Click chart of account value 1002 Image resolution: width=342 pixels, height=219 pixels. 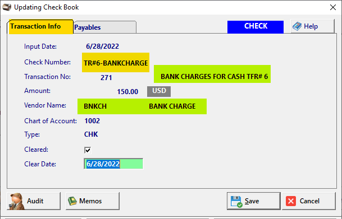(92, 121)
